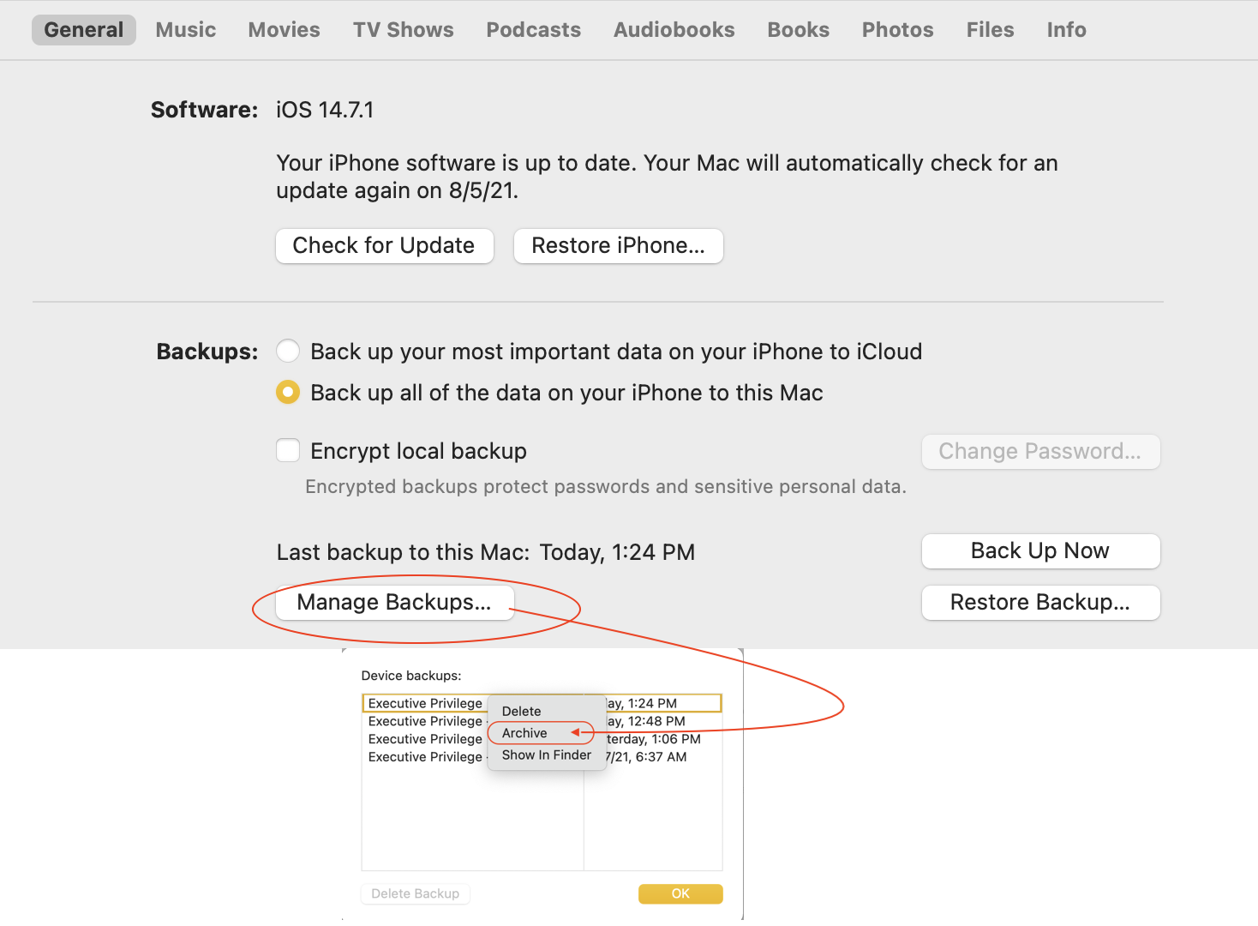1258x926 pixels.
Task: Choose back up to this Mac option
Action: (288, 393)
